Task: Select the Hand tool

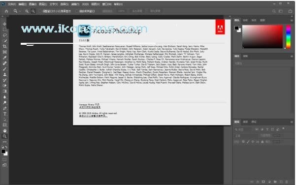Action: (x=4, y=130)
